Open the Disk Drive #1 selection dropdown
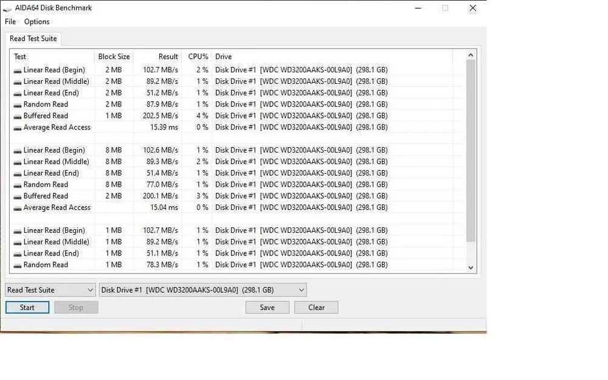Screen dimensions: 608x380 point(203,290)
